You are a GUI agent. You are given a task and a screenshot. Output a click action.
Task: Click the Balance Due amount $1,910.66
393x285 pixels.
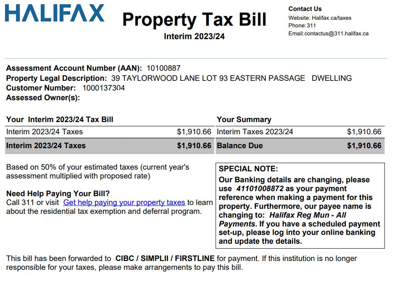point(364,146)
